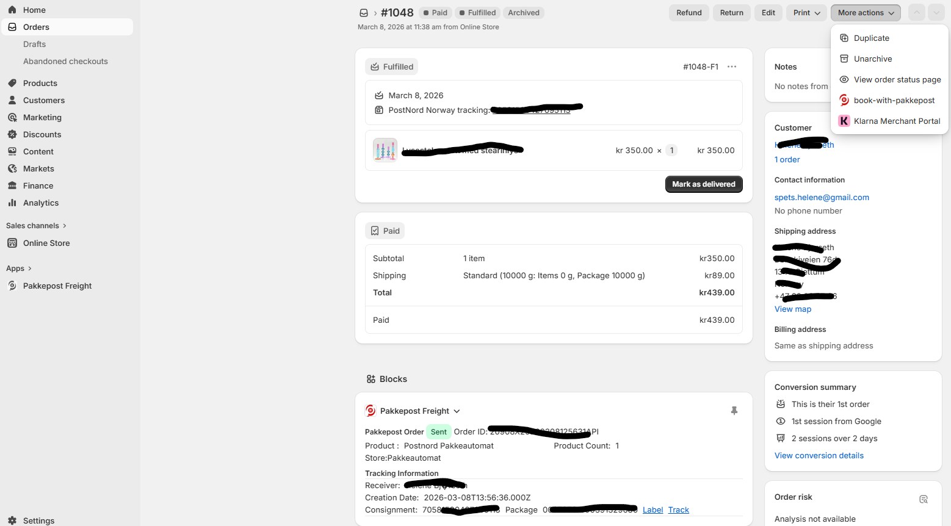
Task: Open the fulfillment #1048-F1 three-dot menu
Action: click(732, 67)
